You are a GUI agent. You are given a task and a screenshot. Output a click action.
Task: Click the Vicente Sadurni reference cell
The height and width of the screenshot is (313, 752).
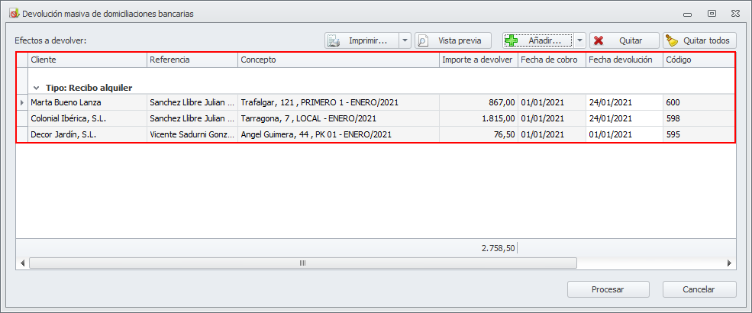192,134
